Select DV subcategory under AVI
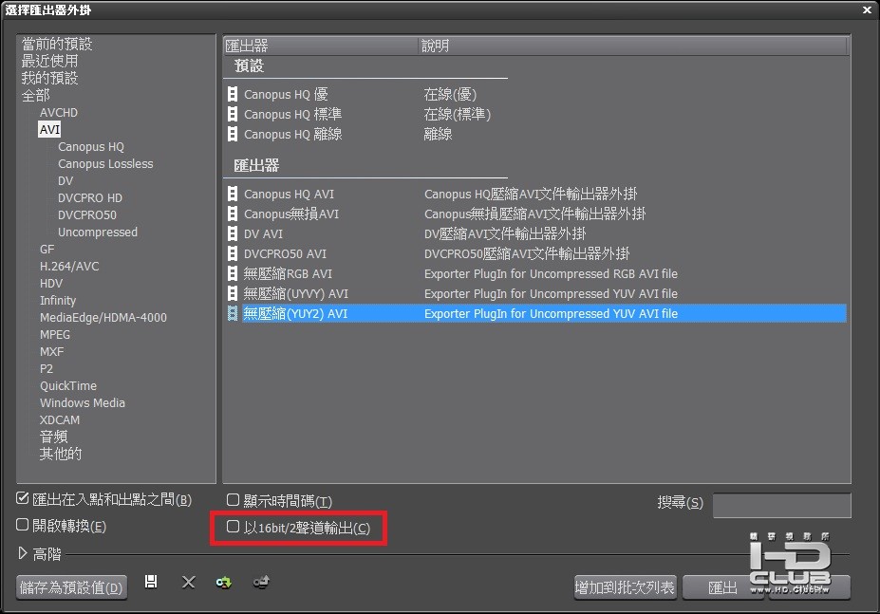Viewport: 880px width, 614px height. [x=66, y=180]
